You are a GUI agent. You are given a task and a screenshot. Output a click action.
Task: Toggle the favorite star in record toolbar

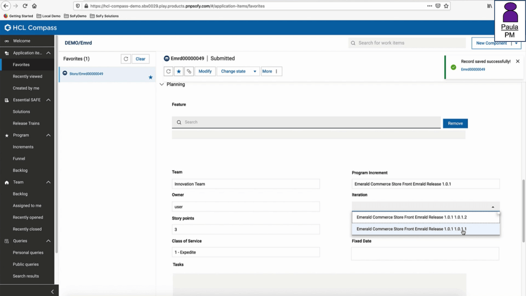179,71
